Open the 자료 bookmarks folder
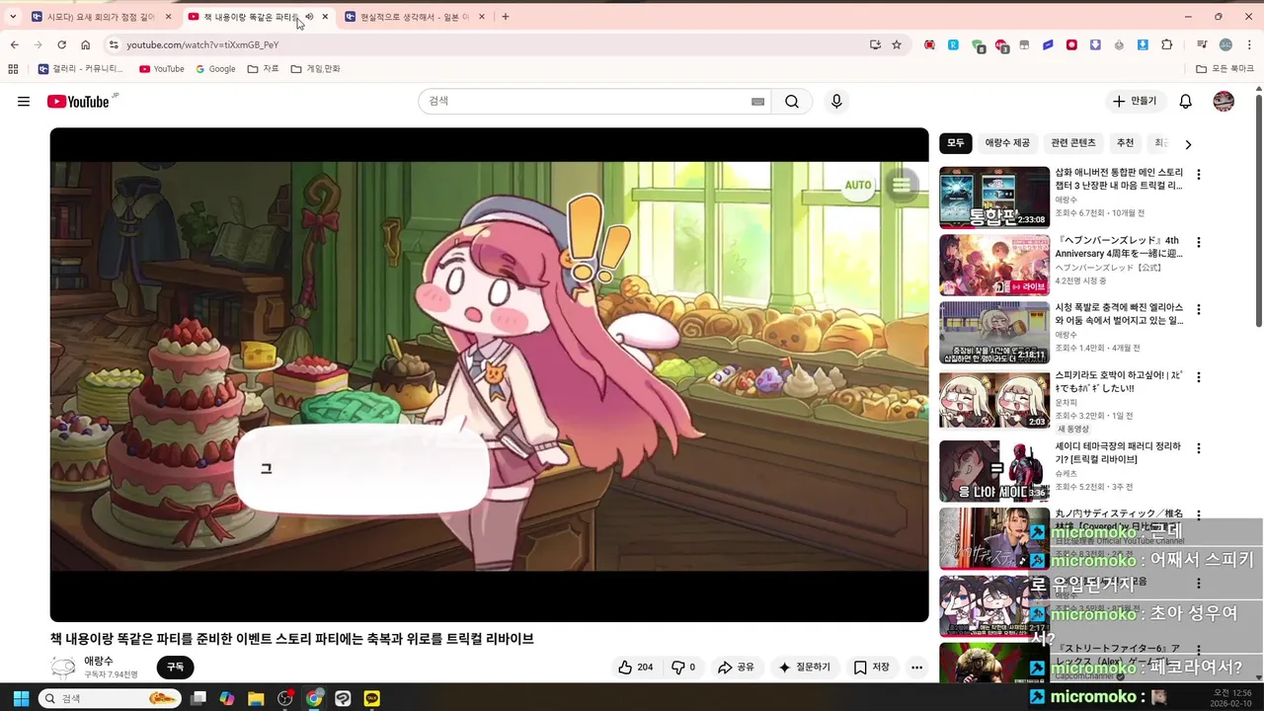 [x=264, y=69]
